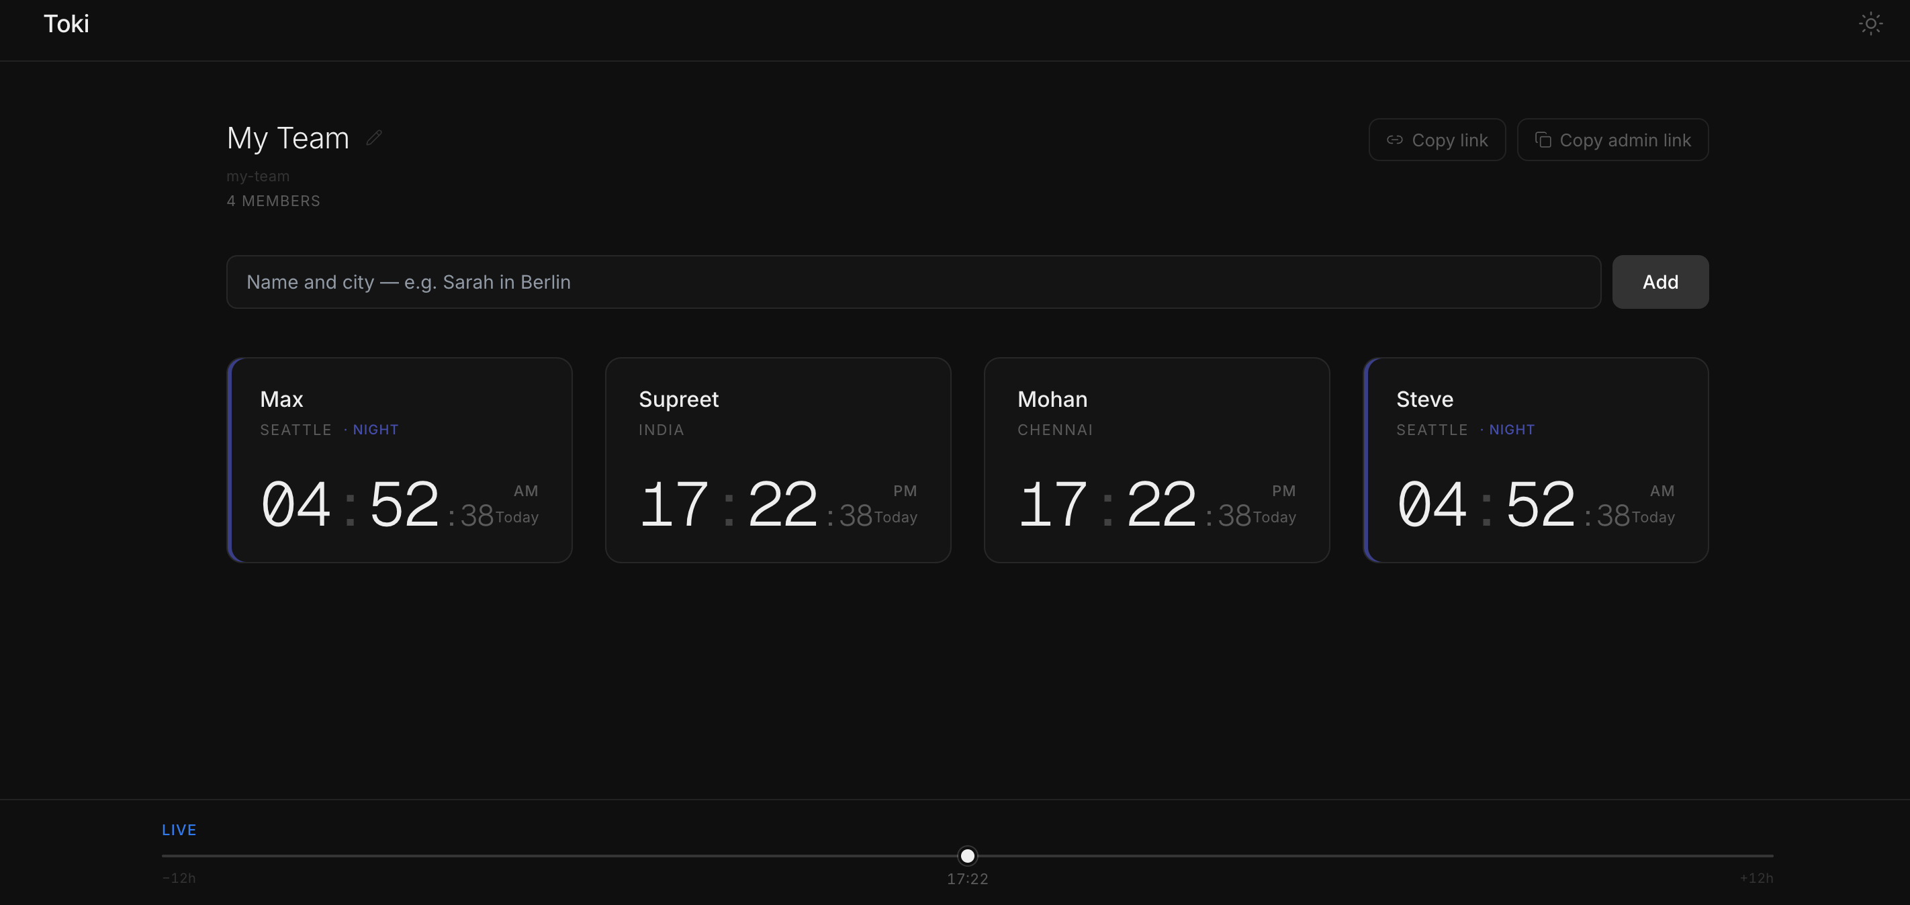The height and width of the screenshot is (905, 1910).
Task: Click the My Team title text
Action: tap(287, 138)
